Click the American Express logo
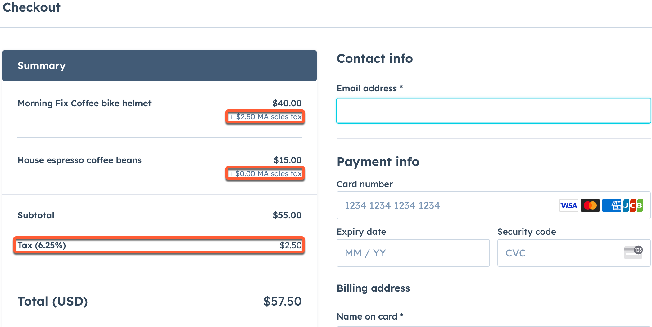 [611, 205]
